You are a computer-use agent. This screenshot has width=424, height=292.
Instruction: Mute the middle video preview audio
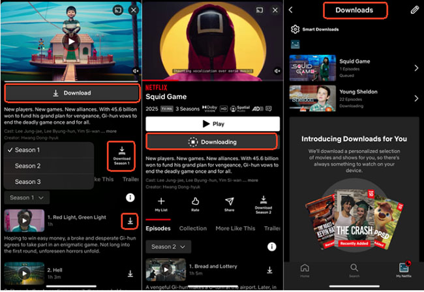coord(277,71)
